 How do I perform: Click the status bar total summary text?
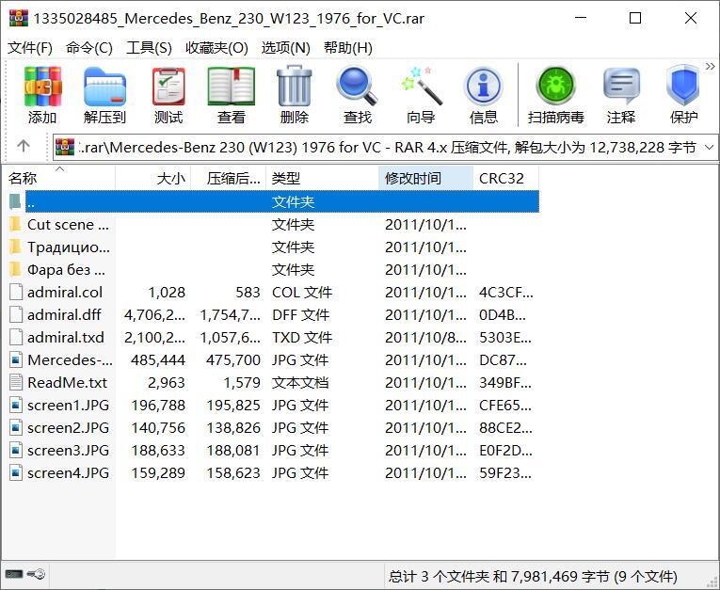[533, 576]
